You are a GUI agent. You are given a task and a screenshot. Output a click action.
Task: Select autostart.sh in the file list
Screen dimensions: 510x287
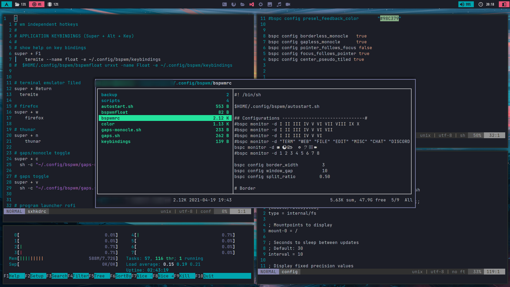pos(165,107)
